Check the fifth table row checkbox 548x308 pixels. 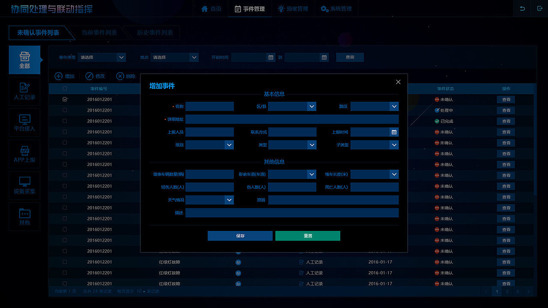pyautogui.click(x=65, y=142)
